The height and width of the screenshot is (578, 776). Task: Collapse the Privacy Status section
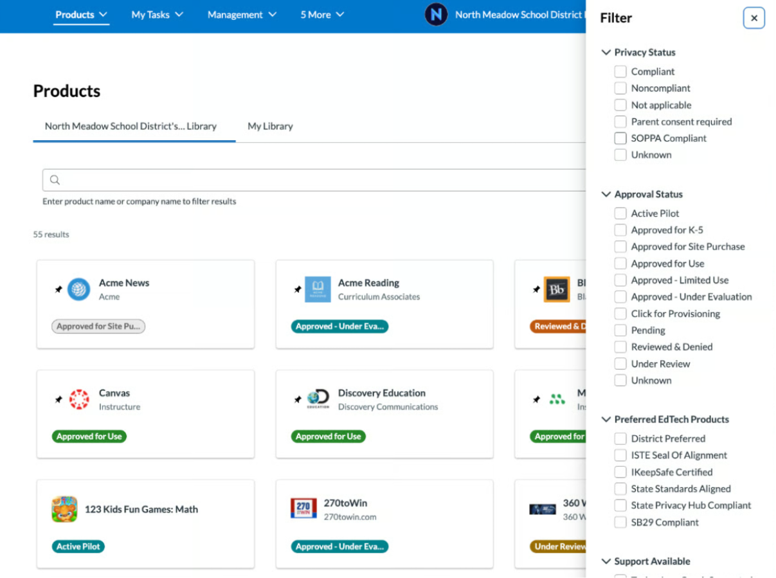click(606, 52)
